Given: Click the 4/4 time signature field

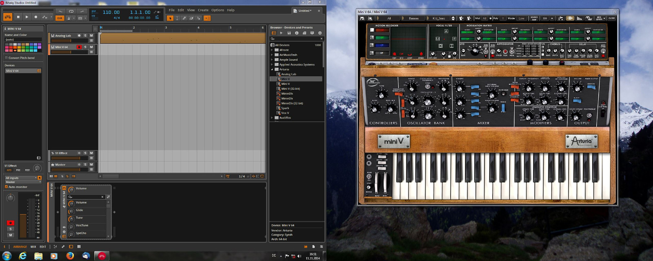Looking at the screenshot, I should point(117,18).
